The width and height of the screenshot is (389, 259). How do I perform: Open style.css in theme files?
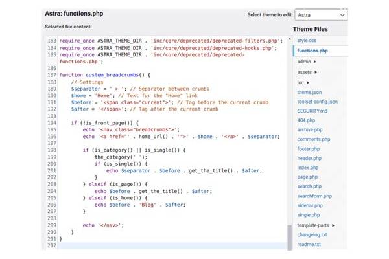[307, 40]
